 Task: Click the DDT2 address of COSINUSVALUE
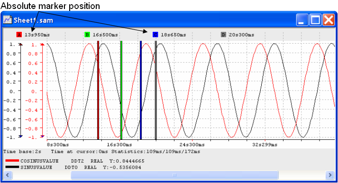click(77, 161)
